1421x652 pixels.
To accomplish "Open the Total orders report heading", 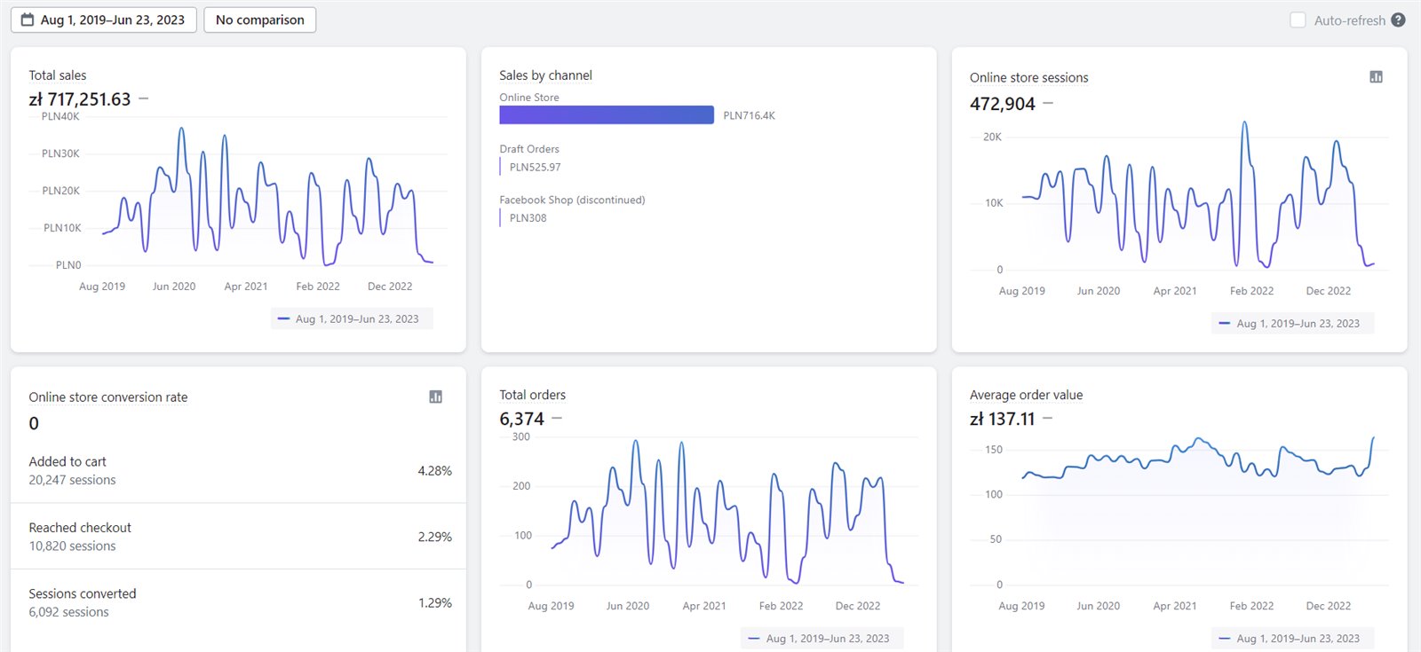I will tap(532, 395).
